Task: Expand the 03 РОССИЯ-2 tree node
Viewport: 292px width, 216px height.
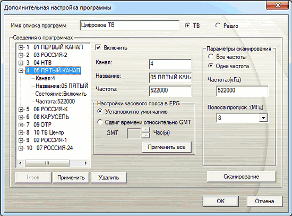Action: (x=21, y=55)
